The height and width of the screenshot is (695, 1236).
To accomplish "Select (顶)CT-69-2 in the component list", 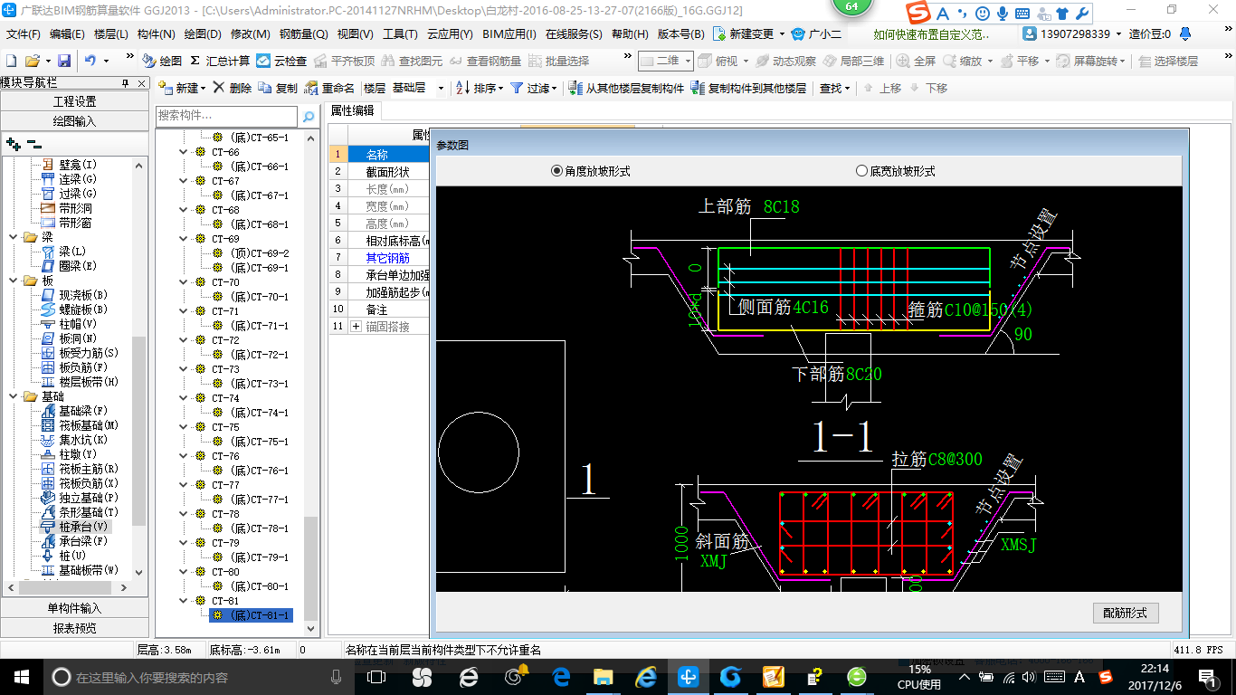I will 252,253.
